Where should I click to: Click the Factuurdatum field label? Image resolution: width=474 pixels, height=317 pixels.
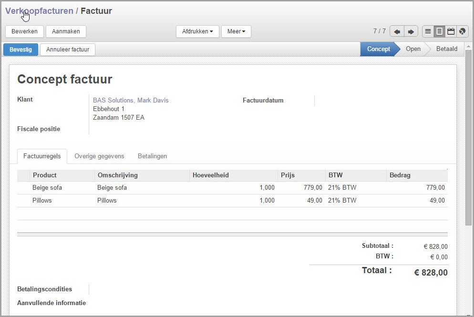(x=263, y=100)
